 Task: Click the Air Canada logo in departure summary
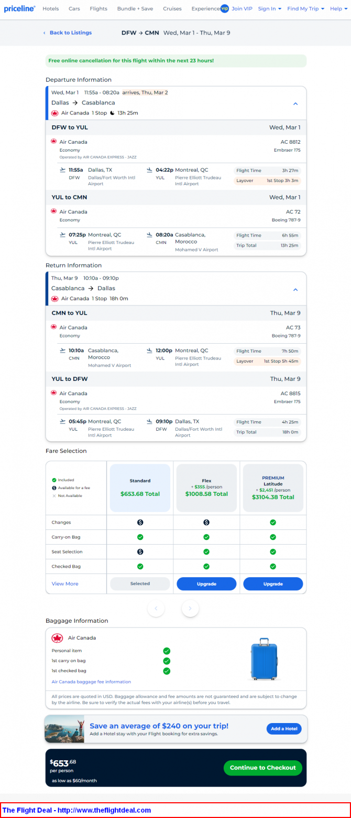tap(54, 113)
